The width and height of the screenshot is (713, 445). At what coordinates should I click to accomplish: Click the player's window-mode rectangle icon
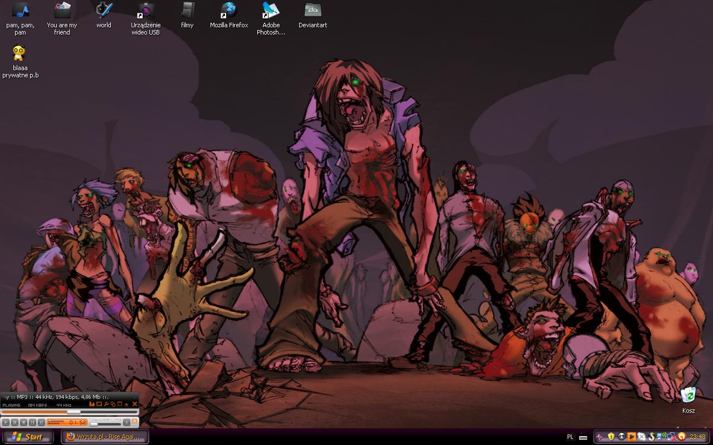(x=120, y=404)
